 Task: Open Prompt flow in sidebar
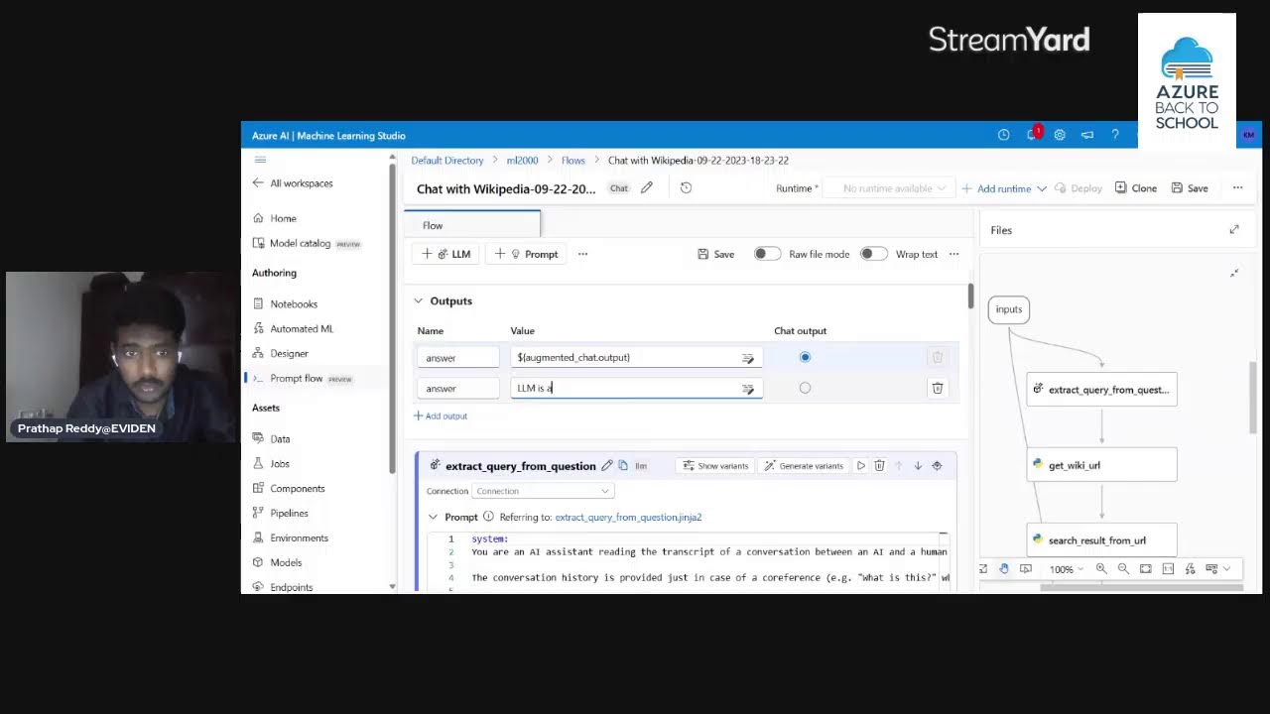[x=297, y=378]
